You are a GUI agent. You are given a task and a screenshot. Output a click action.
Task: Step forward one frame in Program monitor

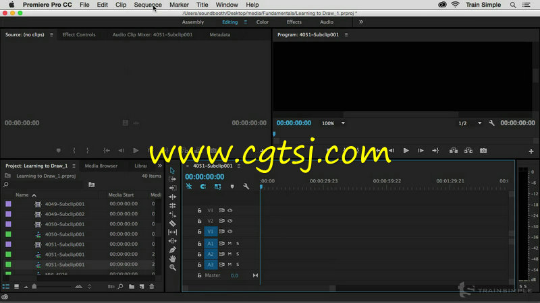coord(421,150)
